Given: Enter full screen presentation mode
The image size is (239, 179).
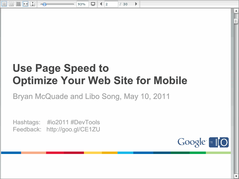Looking at the screenshot, I should (x=93, y=4).
